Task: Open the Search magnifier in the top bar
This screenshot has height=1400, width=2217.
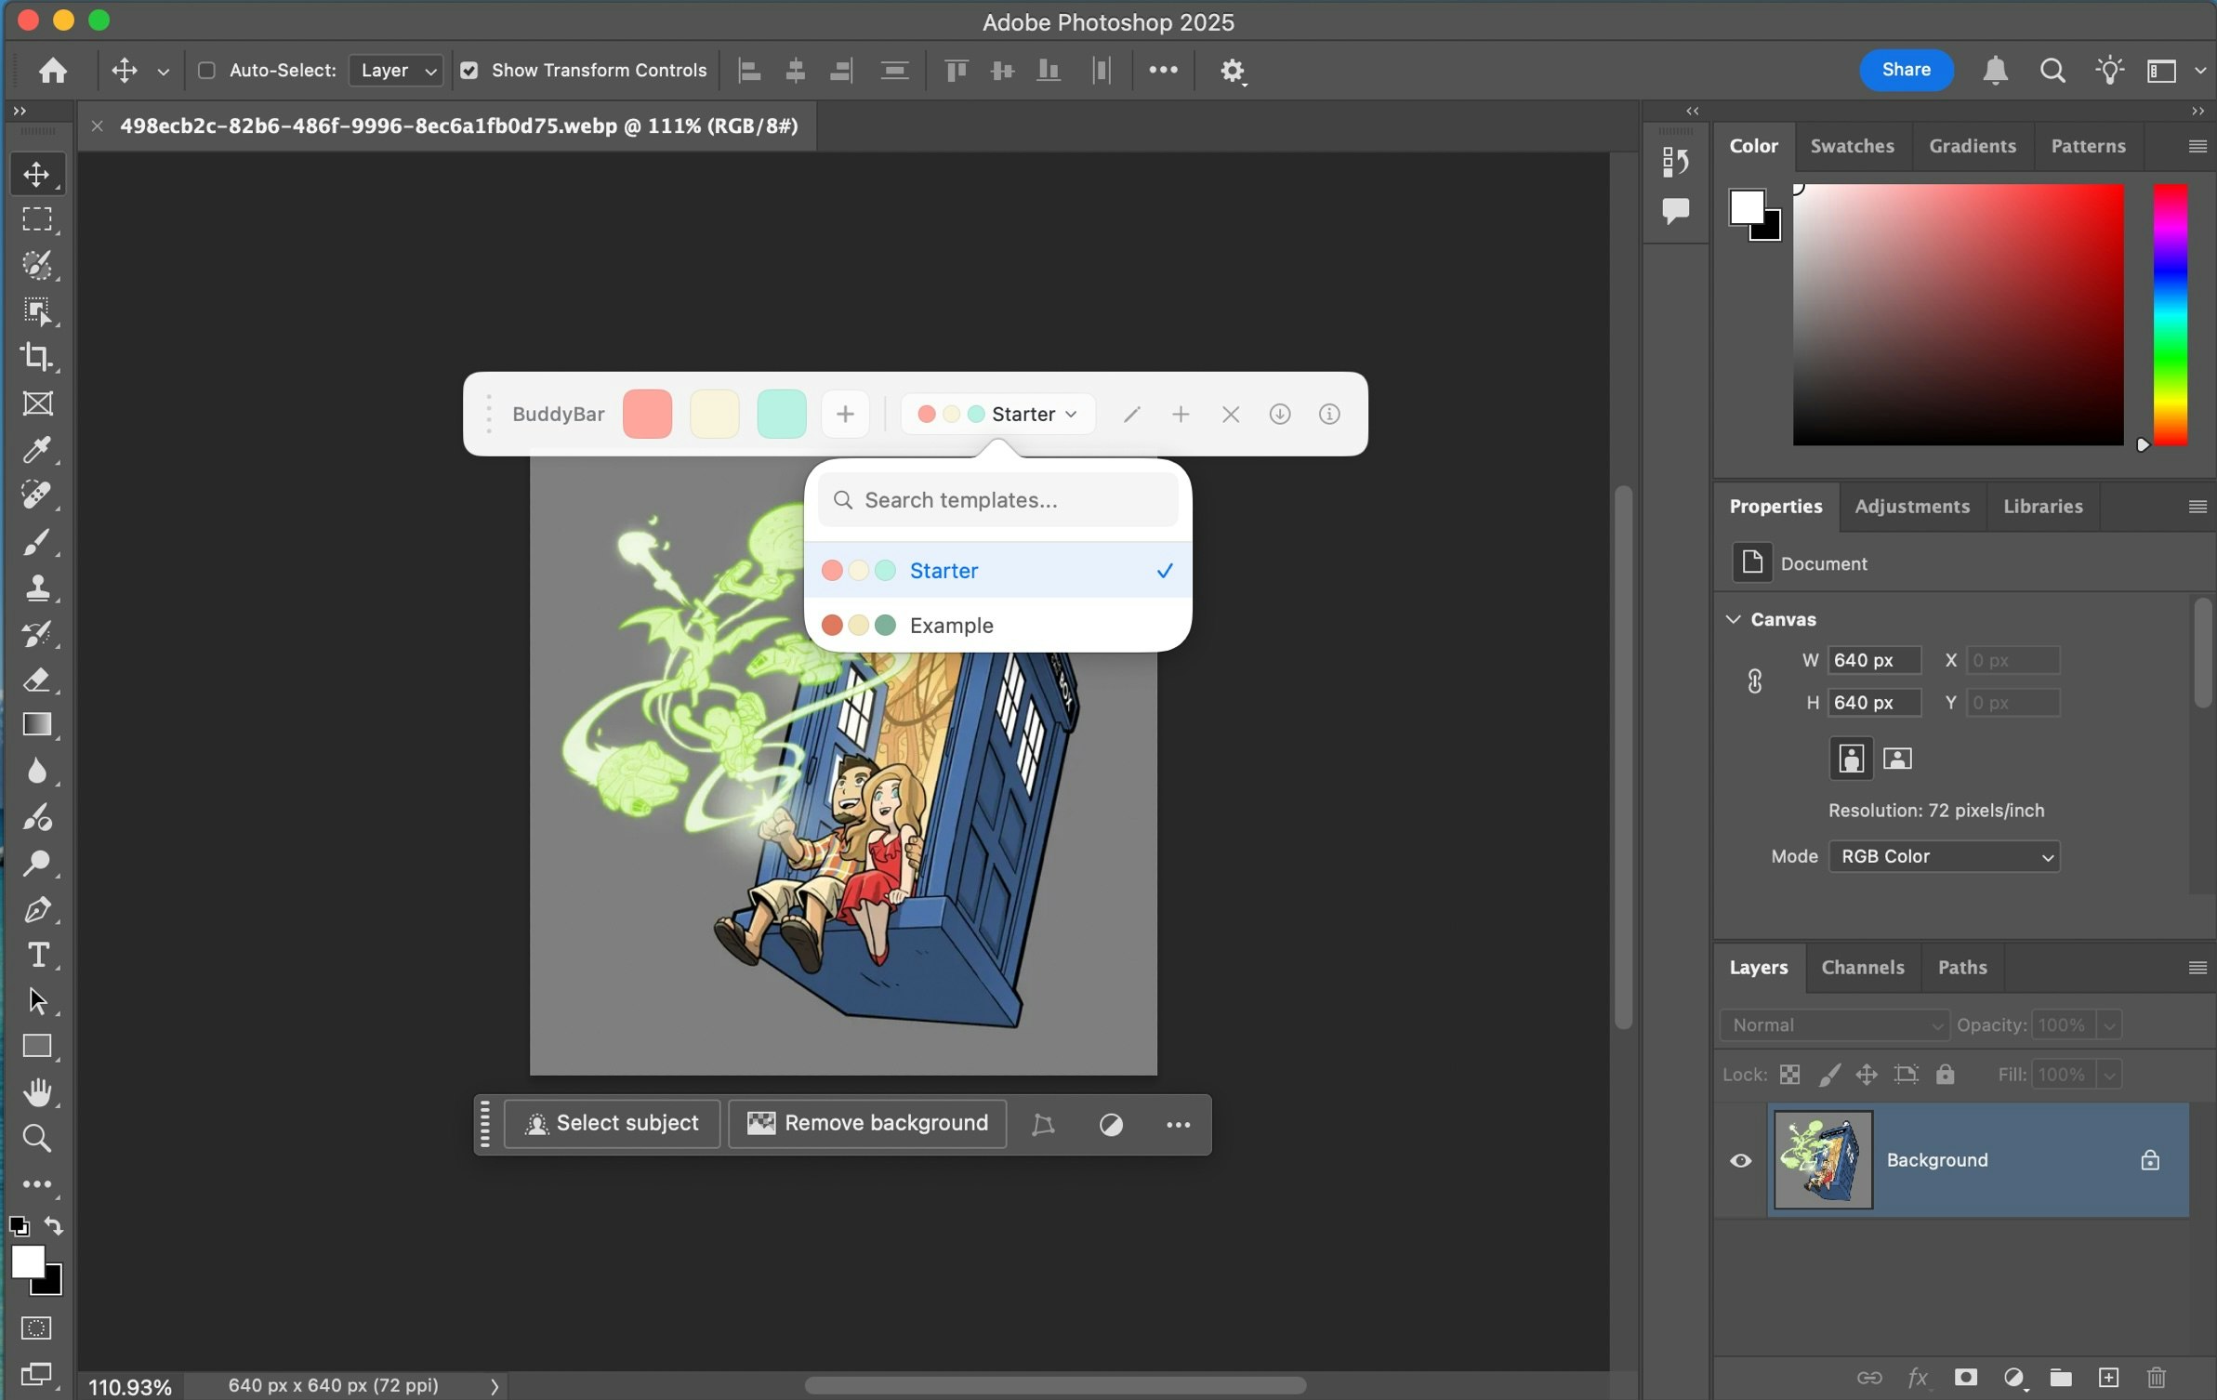Action: 2052,71
